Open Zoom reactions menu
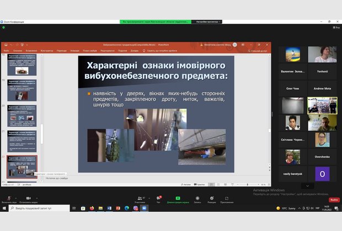 click(x=212, y=198)
